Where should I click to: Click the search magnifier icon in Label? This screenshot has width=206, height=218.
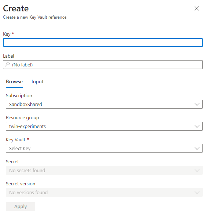tap(7, 64)
